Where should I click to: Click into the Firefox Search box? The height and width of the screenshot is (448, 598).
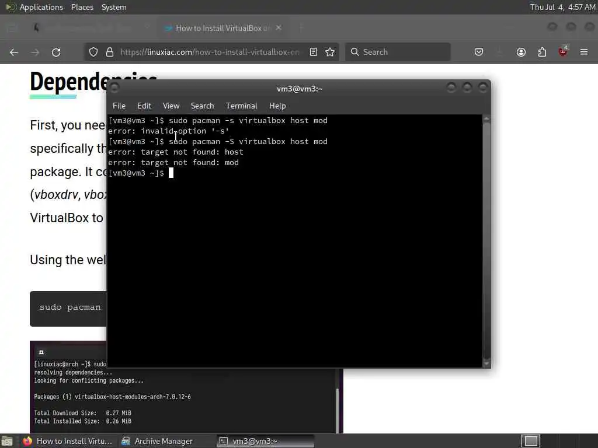(398, 52)
